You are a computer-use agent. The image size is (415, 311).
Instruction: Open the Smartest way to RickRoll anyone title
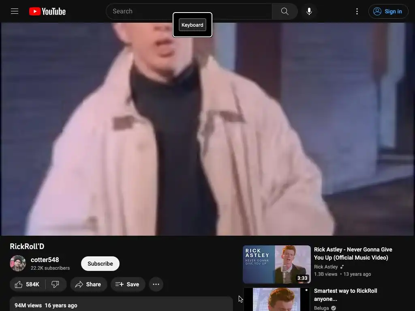click(x=345, y=295)
